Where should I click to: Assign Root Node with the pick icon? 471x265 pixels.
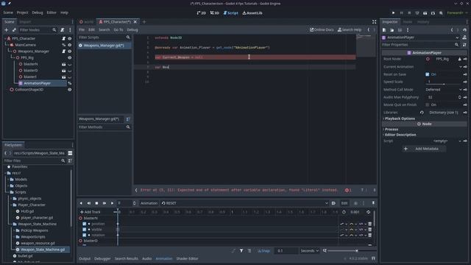click(x=459, y=59)
